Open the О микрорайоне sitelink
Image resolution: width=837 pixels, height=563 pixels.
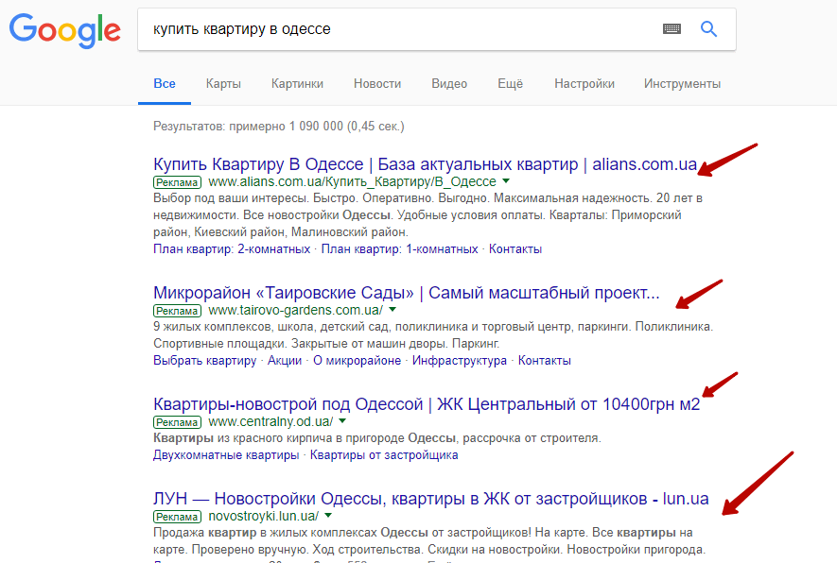[357, 361]
